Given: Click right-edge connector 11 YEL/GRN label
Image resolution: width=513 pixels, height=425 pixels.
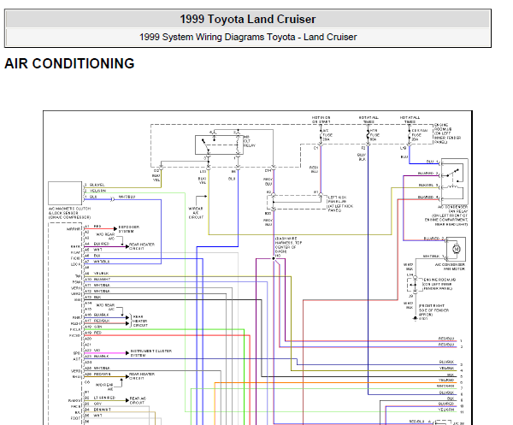Looking at the screenshot, I should point(446,410).
